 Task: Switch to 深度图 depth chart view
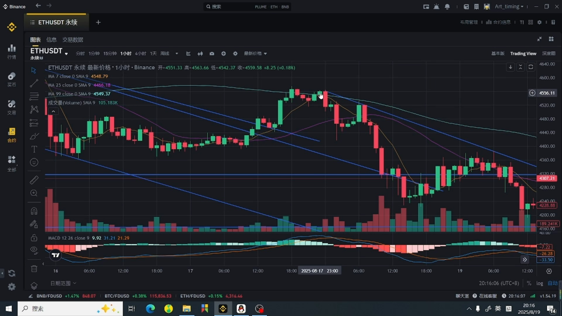point(549,54)
